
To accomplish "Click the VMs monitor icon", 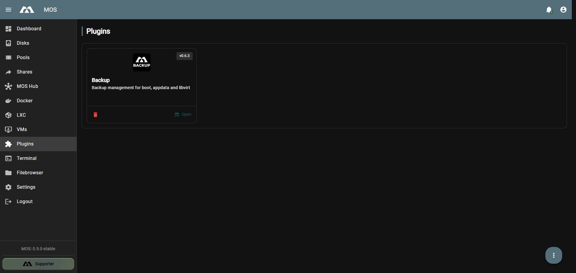I will pos(8,130).
